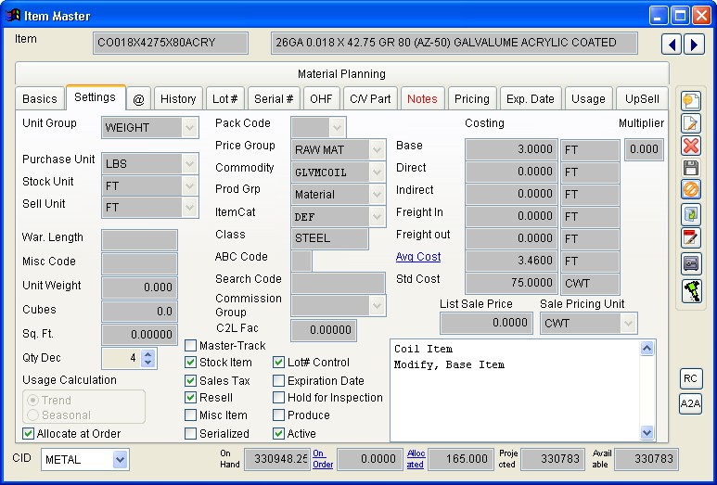Viewport: 717px width, 485px height.
Task: Uncheck Allocate at Order
Action: [x=29, y=433]
